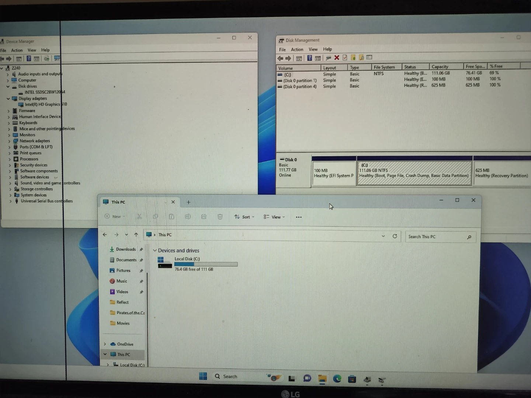Expand Processors node in Device Manager
The image size is (531, 398).
[x=9, y=159]
